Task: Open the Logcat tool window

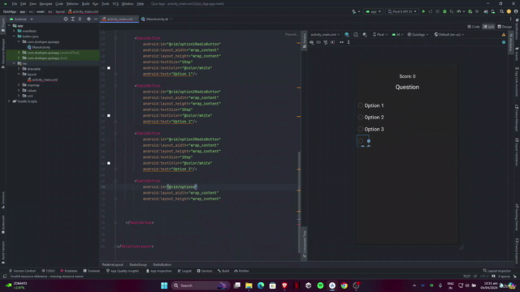Action: pyautogui.click(x=184, y=271)
